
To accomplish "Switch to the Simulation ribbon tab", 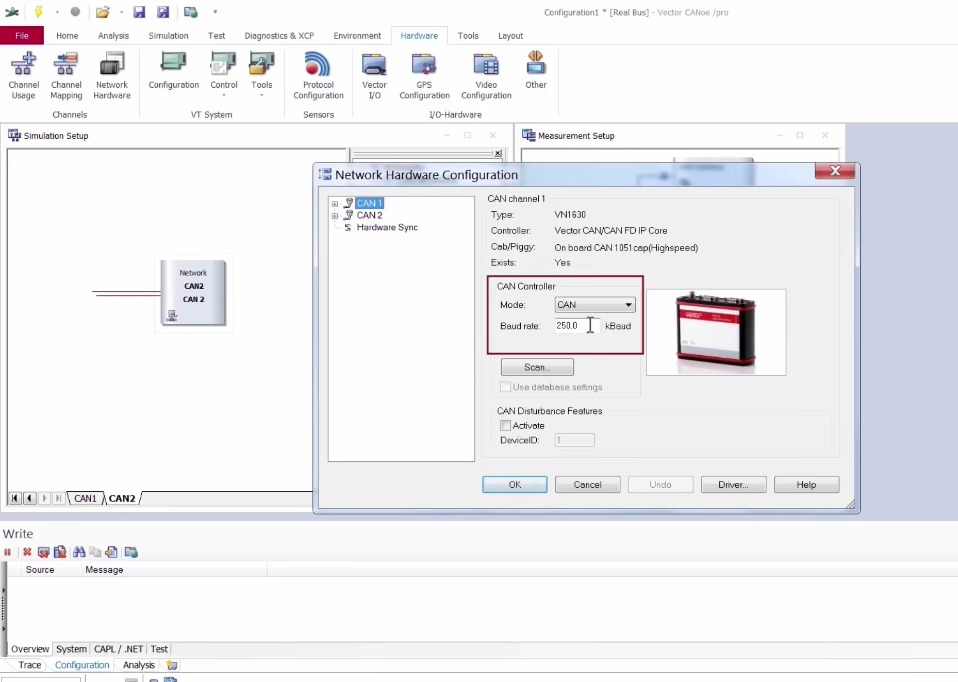I will pyautogui.click(x=168, y=36).
